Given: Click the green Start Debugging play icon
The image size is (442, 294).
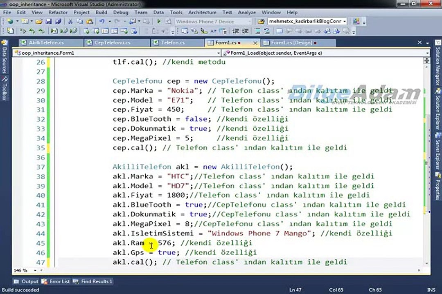Looking at the screenshot, I should click(159, 21).
